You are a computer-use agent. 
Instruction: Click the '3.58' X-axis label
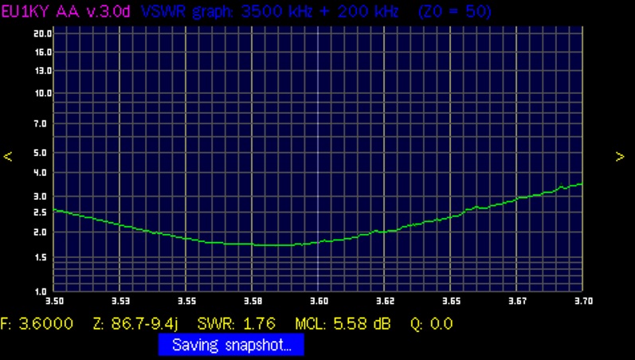click(253, 301)
